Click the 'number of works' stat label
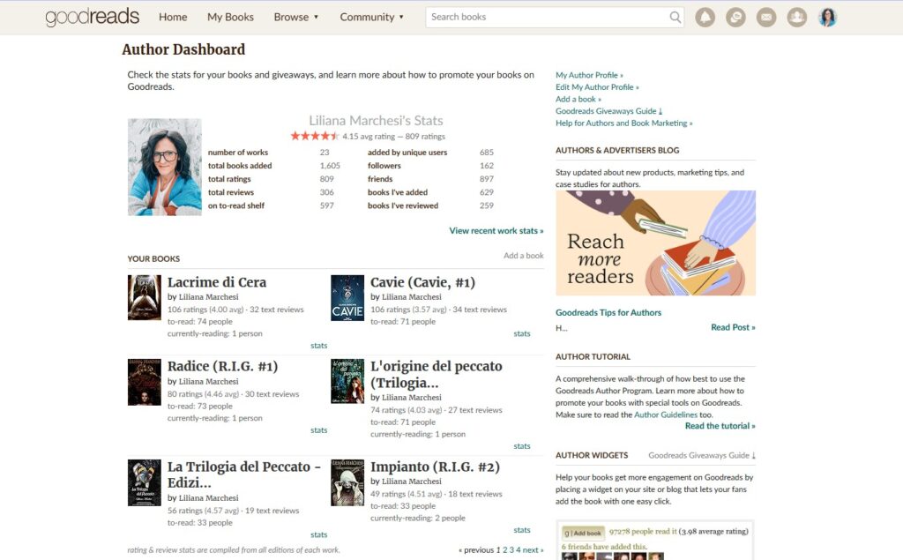 (238, 152)
